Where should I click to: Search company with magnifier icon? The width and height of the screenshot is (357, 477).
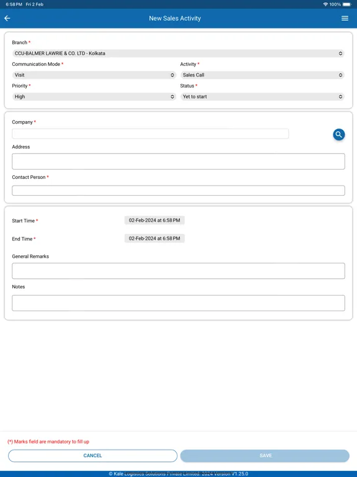[x=339, y=134]
